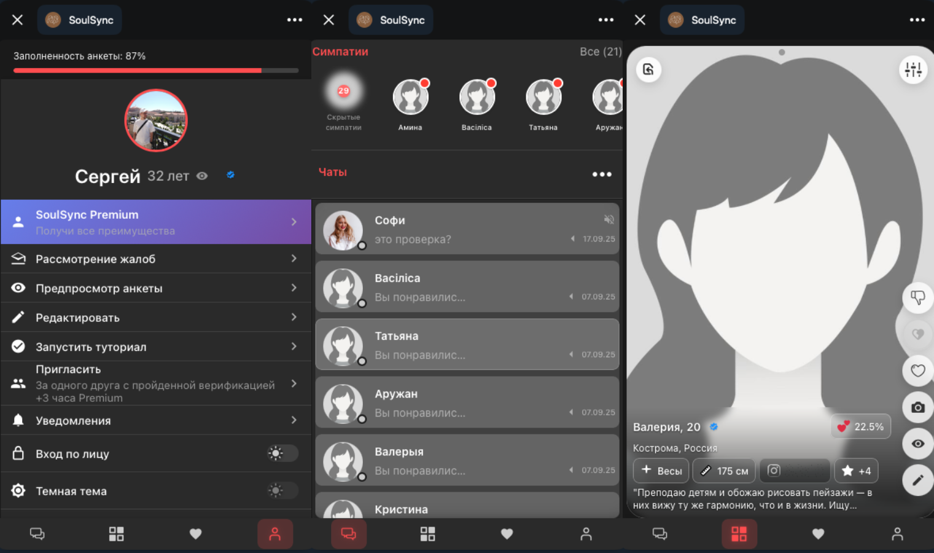Tap the thumbs-down dislike button on Валерия
Screen dimensions: 934x553
point(918,297)
